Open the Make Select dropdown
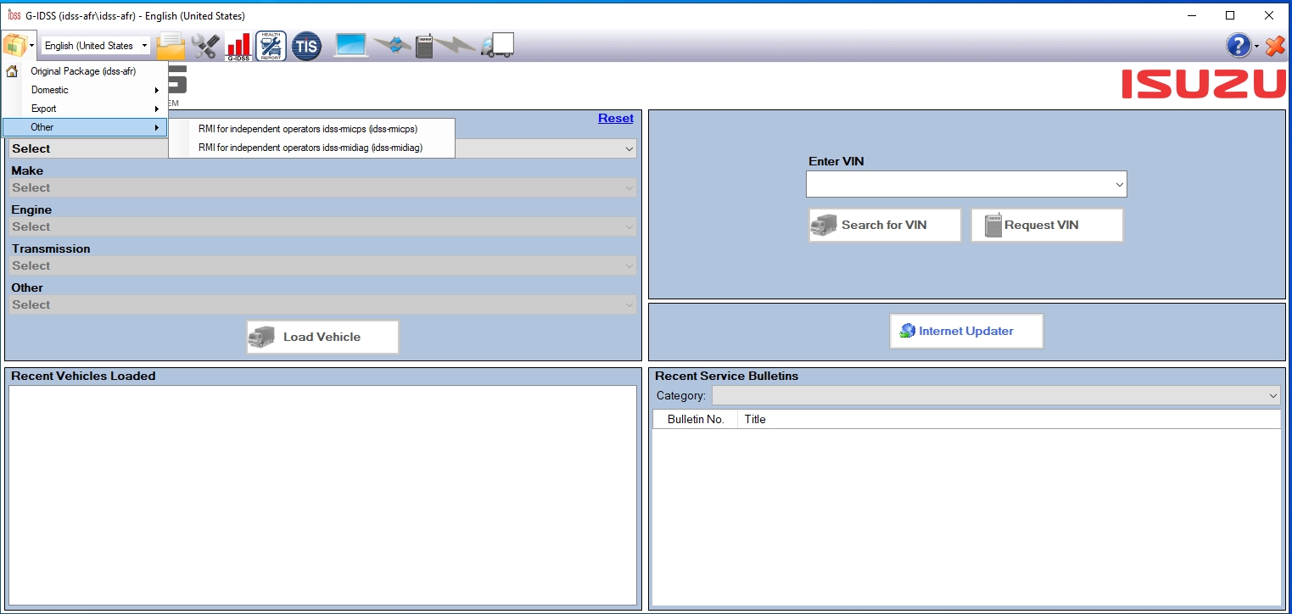1292x614 pixels. (322, 187)
